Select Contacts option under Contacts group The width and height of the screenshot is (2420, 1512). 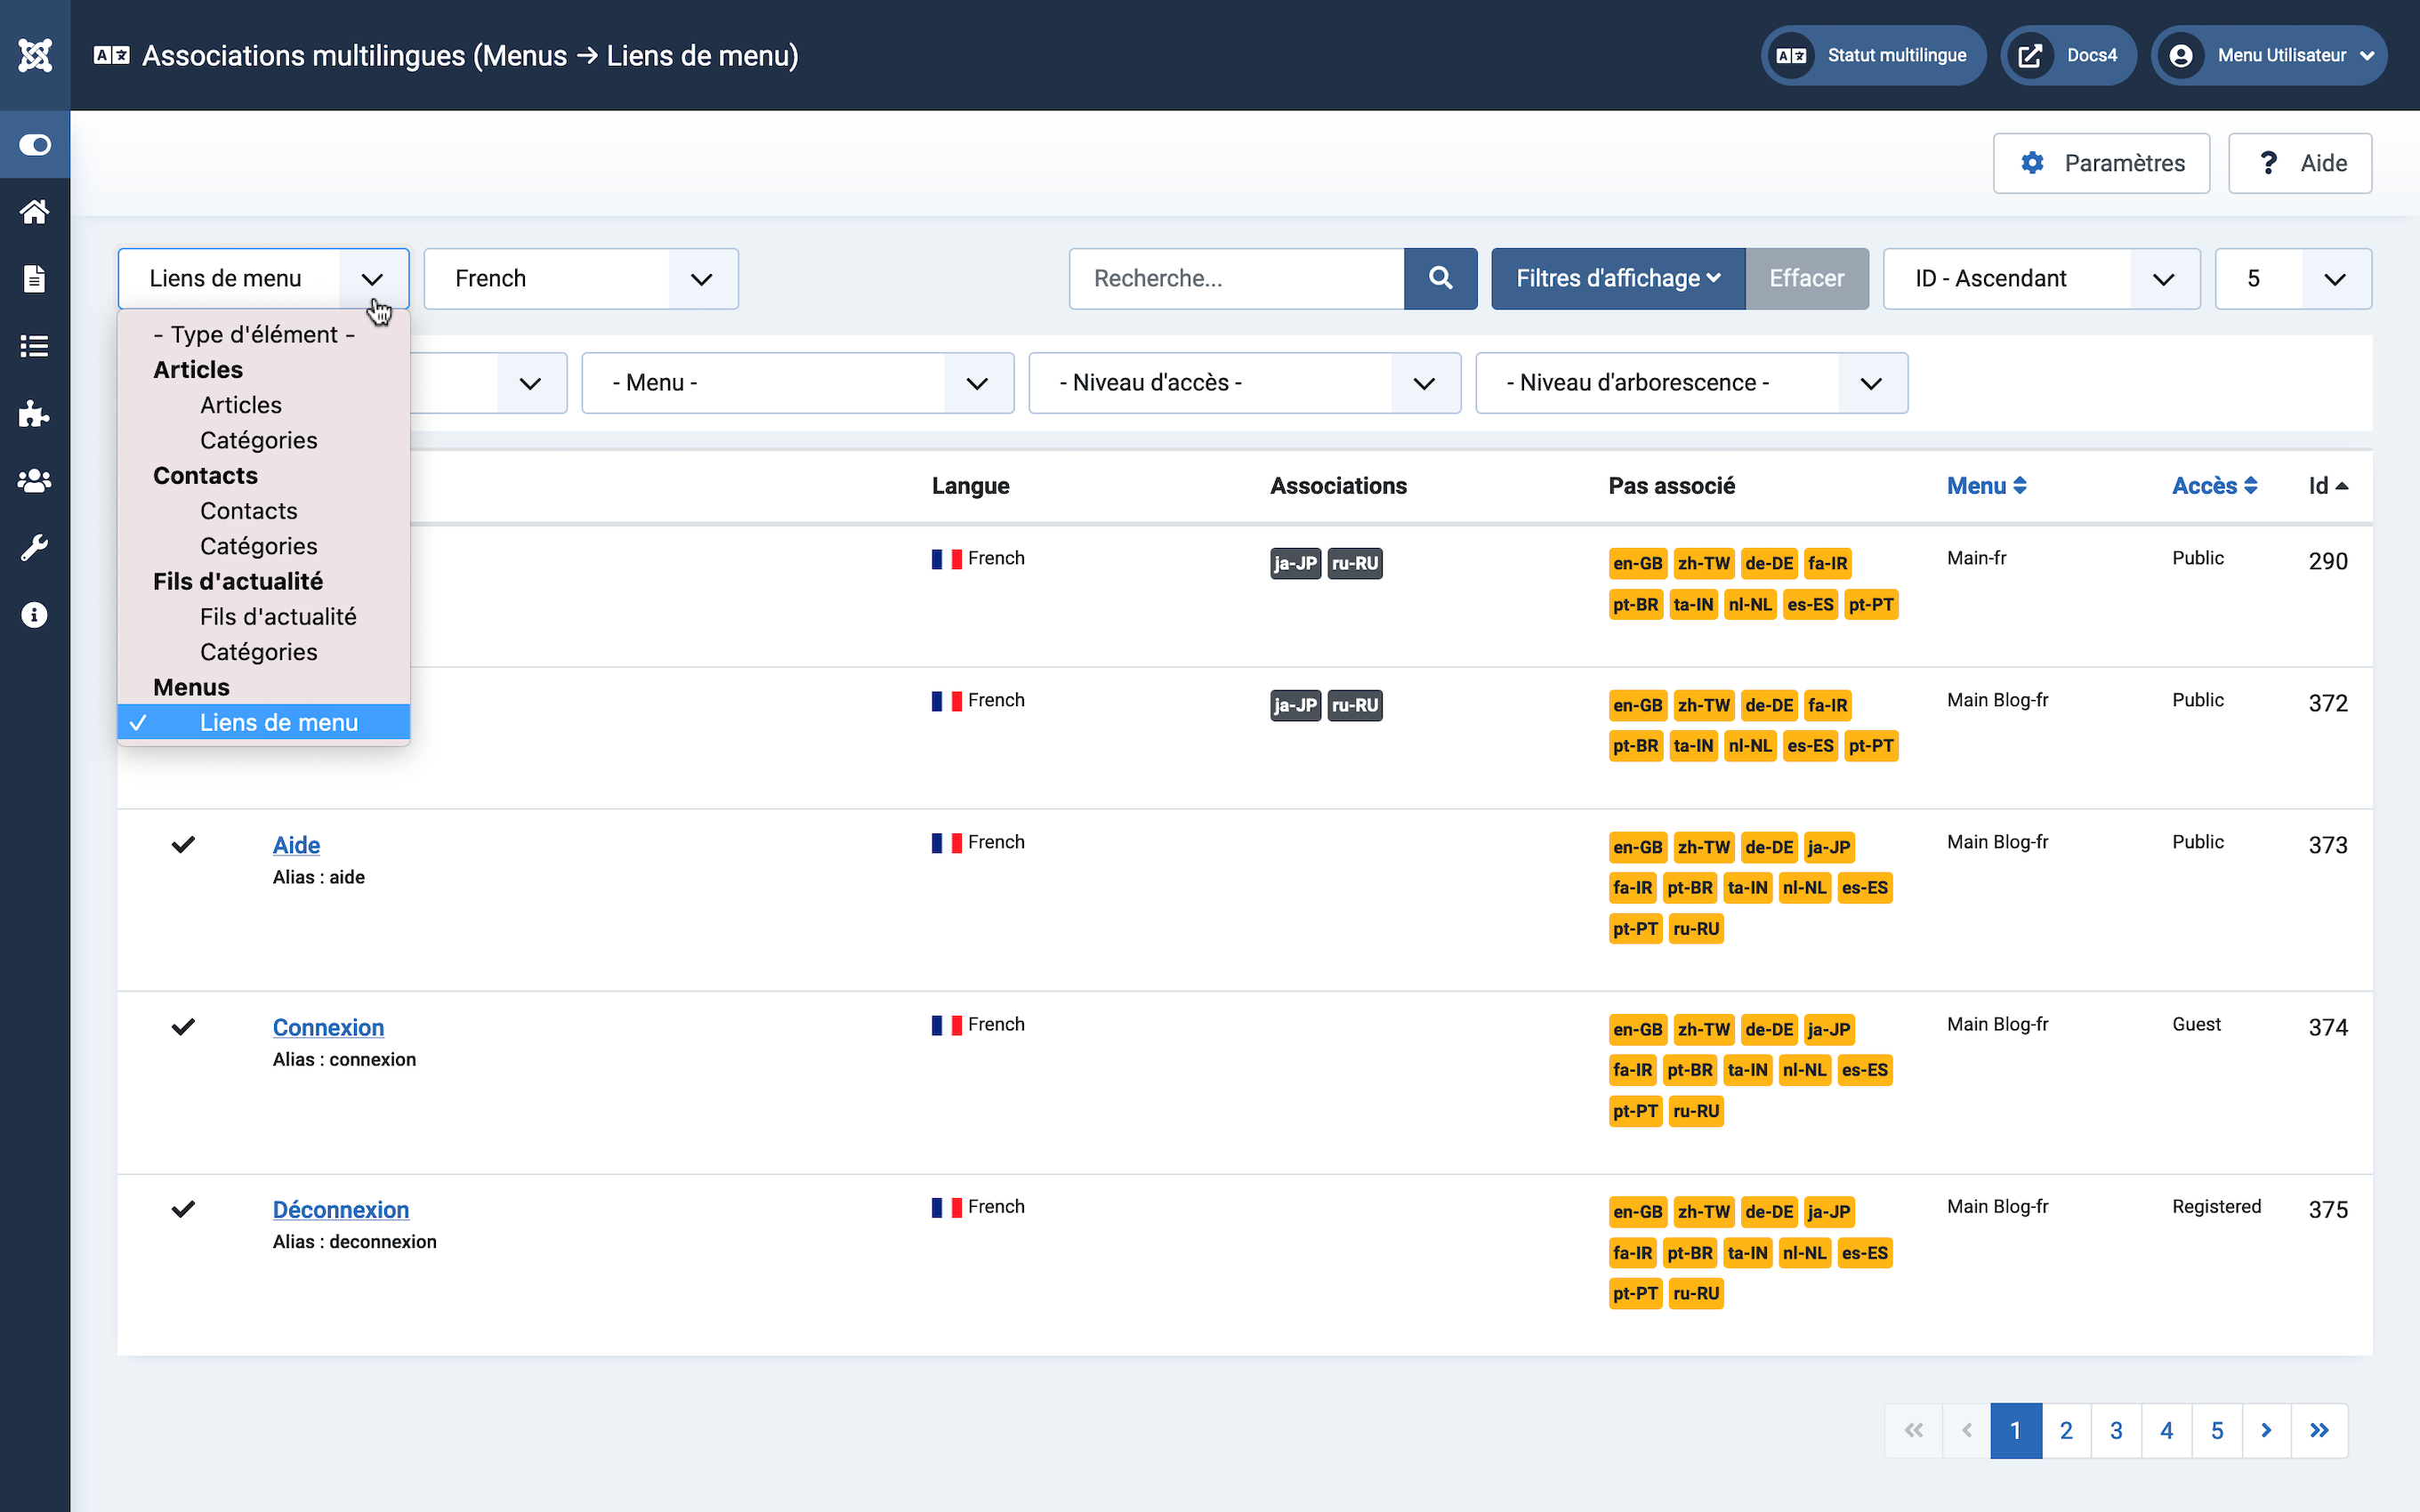[x=264, y=511]
